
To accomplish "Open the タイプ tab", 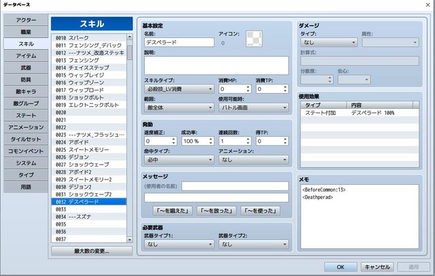I will pyautogui.click(x=26, y=175).
